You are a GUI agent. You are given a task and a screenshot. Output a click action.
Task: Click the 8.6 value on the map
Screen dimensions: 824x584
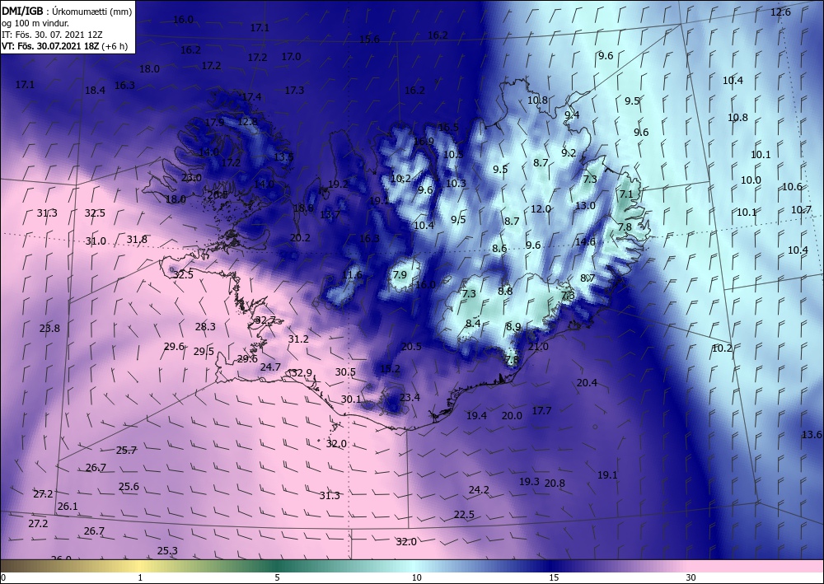coord(500,249)
